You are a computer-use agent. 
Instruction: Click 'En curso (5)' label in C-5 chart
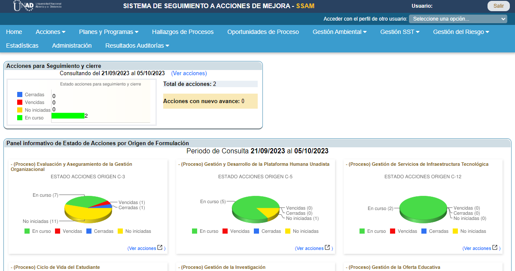click(213, 202)
